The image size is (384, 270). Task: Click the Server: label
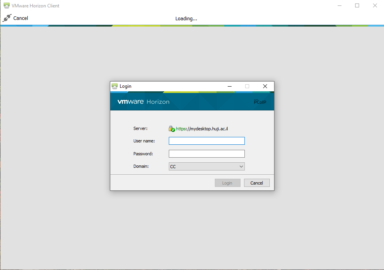[140, 128]
